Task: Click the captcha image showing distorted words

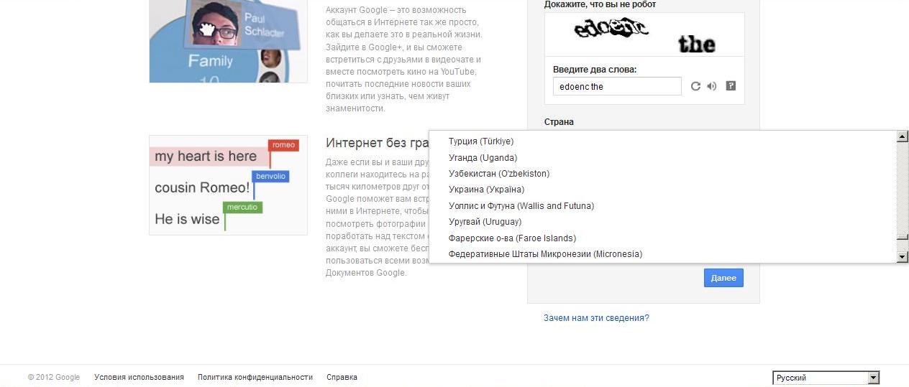Action: [x=644, y=35]
